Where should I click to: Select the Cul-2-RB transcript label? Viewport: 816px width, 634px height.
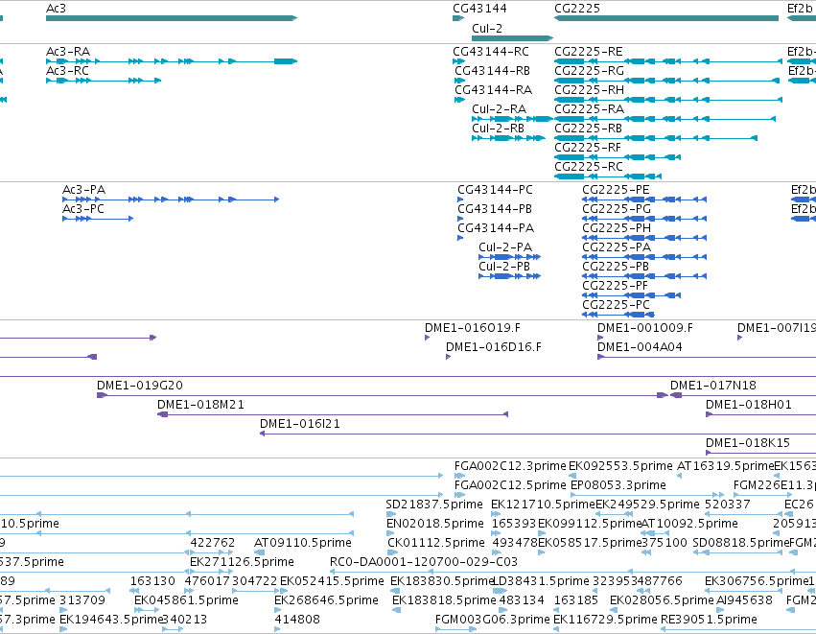[498, 129]
